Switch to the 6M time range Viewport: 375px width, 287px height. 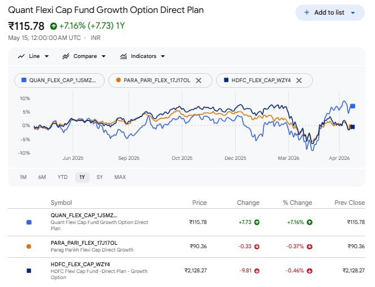42,177
